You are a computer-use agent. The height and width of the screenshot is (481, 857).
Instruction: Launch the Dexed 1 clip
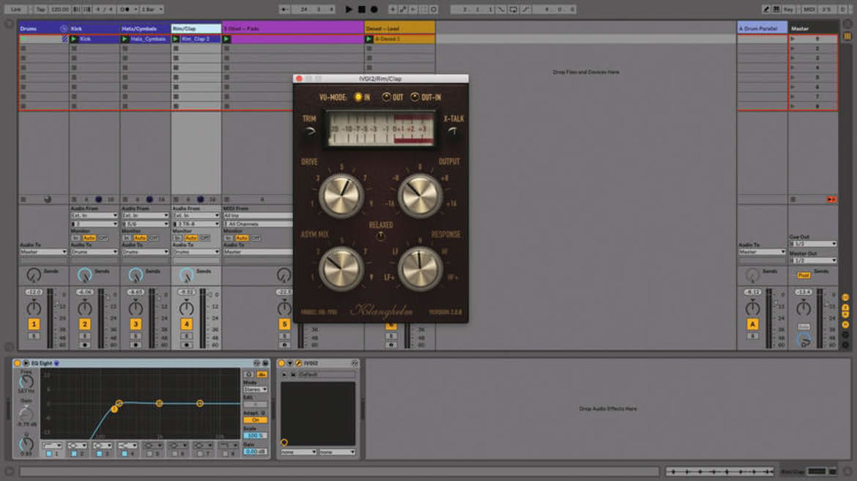pyautogui.click(x=369, y=39)
